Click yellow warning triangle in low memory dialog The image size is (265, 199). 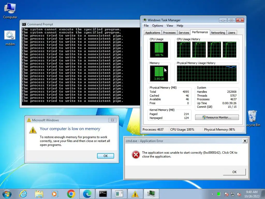point(33,130)
